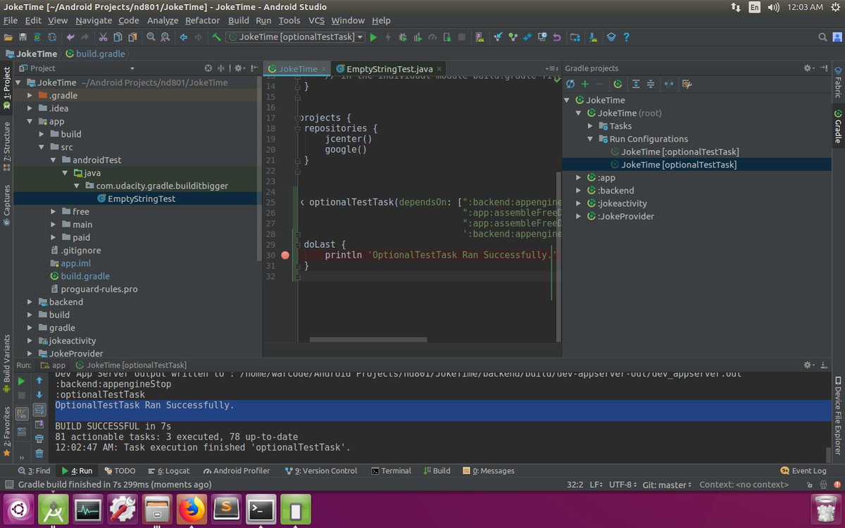Viewport: 845px width, 528px height.
Task: Expand the :backend Gradle project
Action: tap(579, 191)
